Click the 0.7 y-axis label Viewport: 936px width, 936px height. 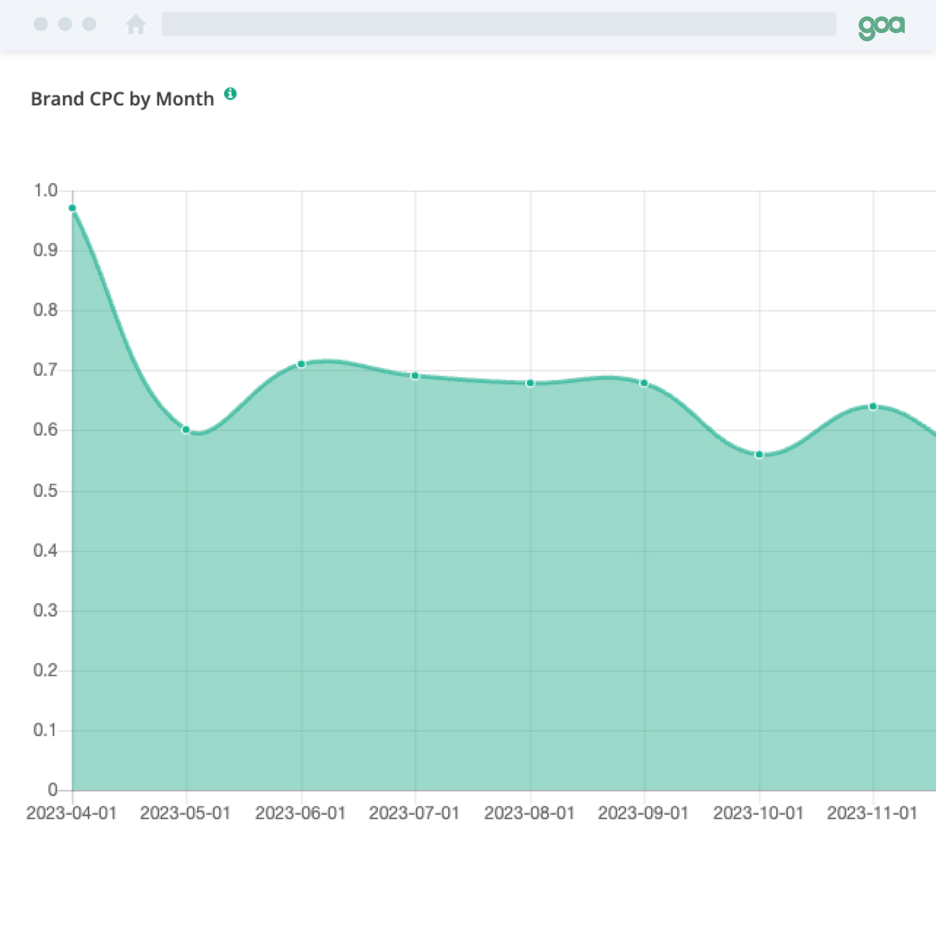tap(46, 370)
